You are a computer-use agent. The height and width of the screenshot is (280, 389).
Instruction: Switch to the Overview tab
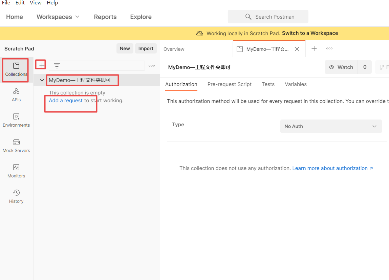[174, 49]
